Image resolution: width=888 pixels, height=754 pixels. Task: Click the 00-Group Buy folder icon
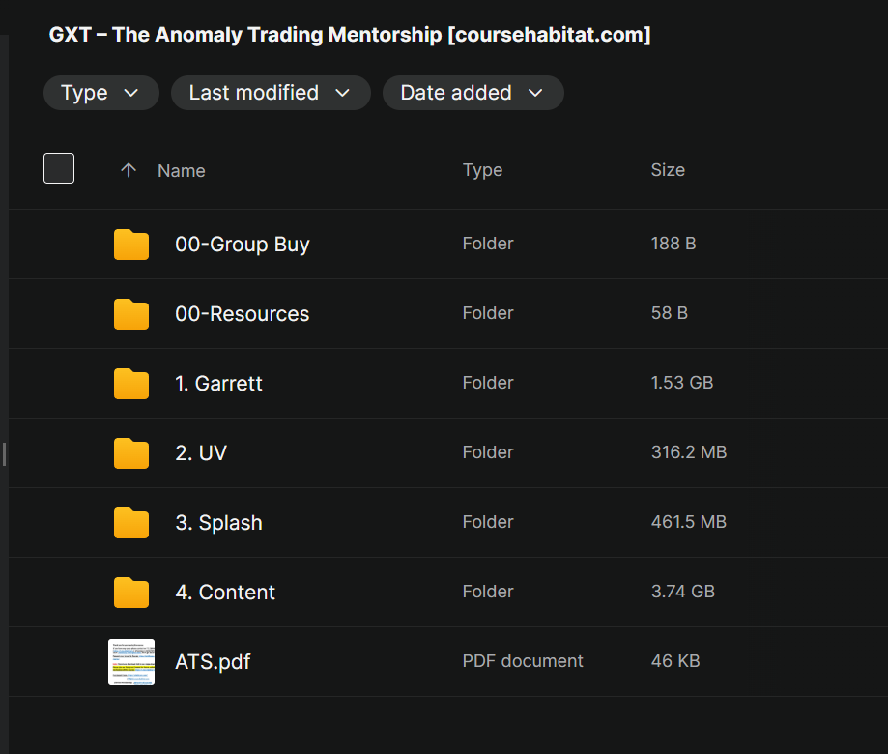[x=131, y=245]
